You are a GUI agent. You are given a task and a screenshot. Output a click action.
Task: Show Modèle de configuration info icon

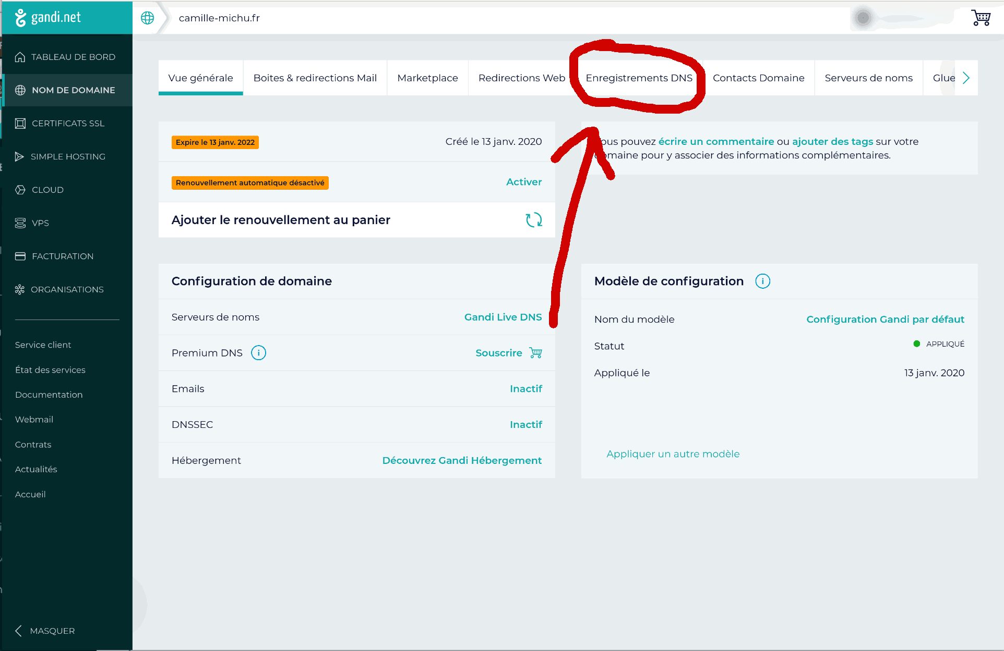click(x=762, y=281)
